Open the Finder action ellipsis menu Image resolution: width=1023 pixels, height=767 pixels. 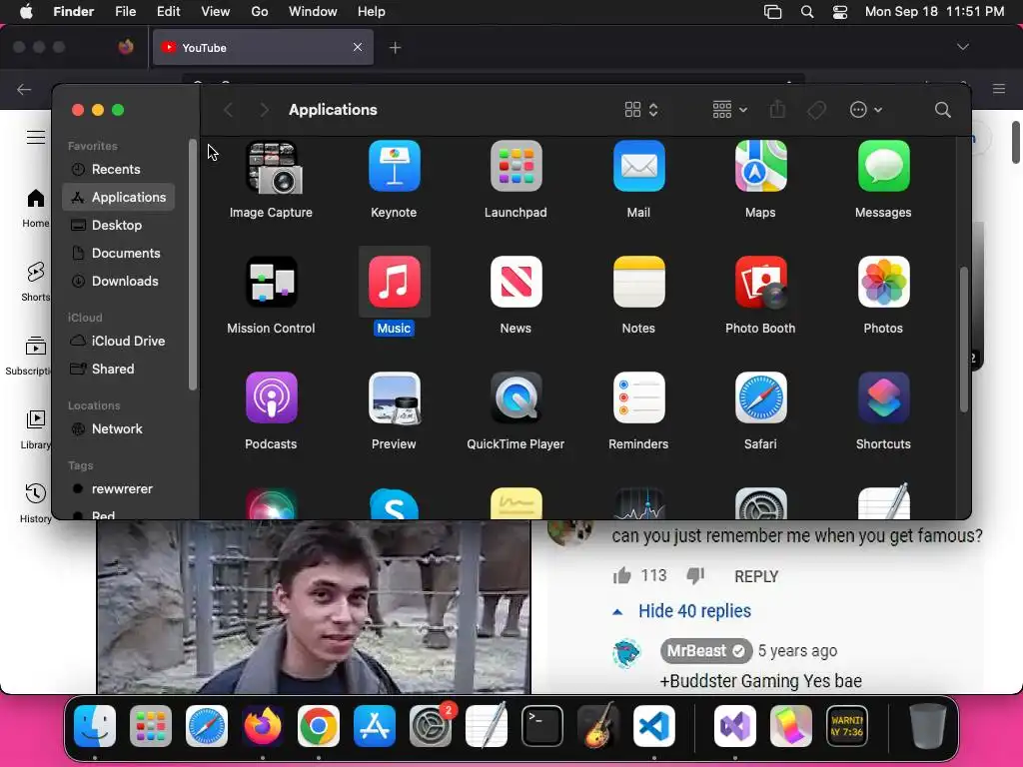pyautogui.click(x=866, y=110)
